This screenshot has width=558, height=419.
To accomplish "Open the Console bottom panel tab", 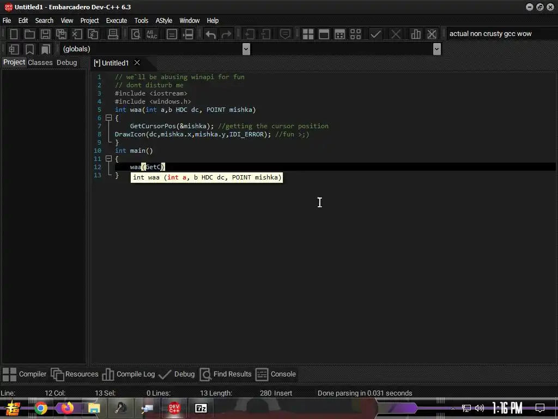I will coord(276,374).
